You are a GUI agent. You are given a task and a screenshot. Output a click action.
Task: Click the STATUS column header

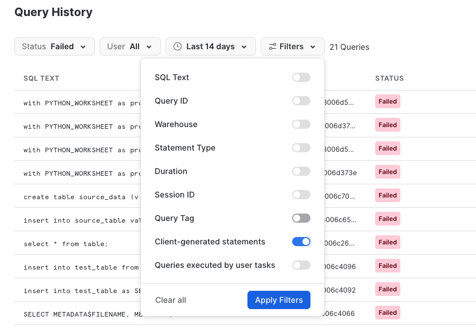(390, 78)
